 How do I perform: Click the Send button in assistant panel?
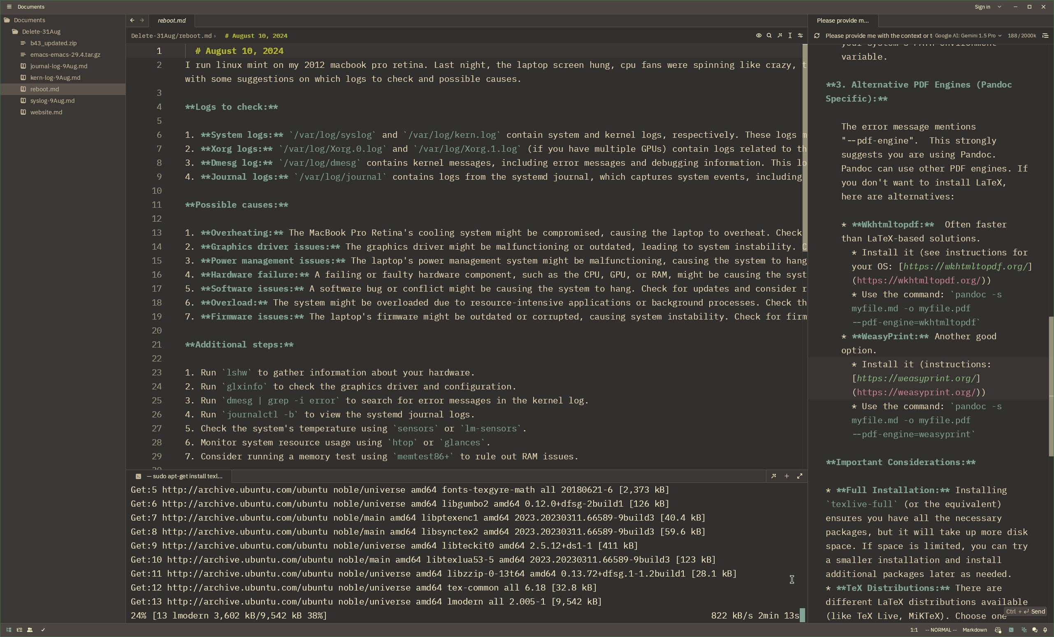(1025, 612)
